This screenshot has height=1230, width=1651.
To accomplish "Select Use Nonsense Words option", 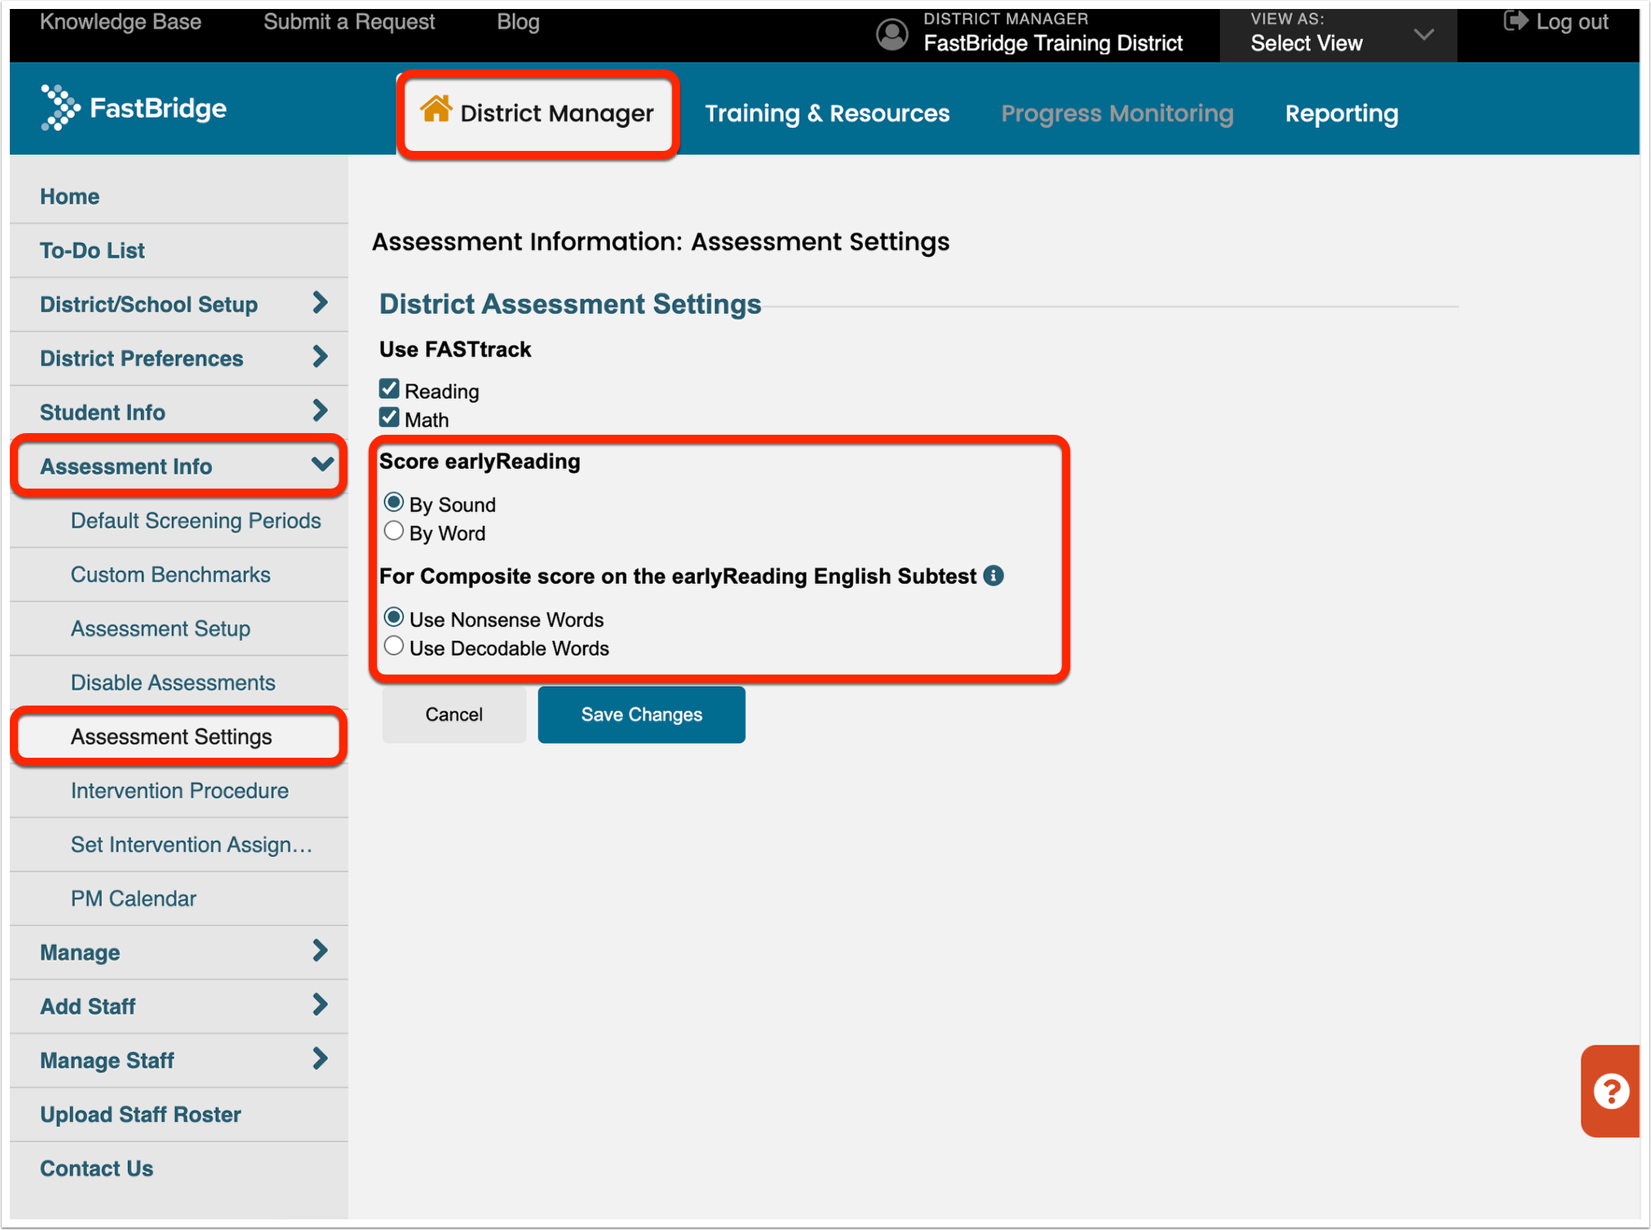I will (394, 617).
